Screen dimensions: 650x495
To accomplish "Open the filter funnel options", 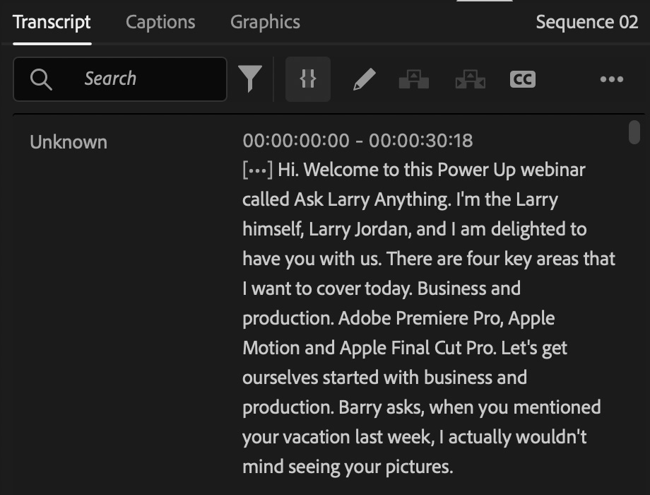I will [x=249, y=79].
